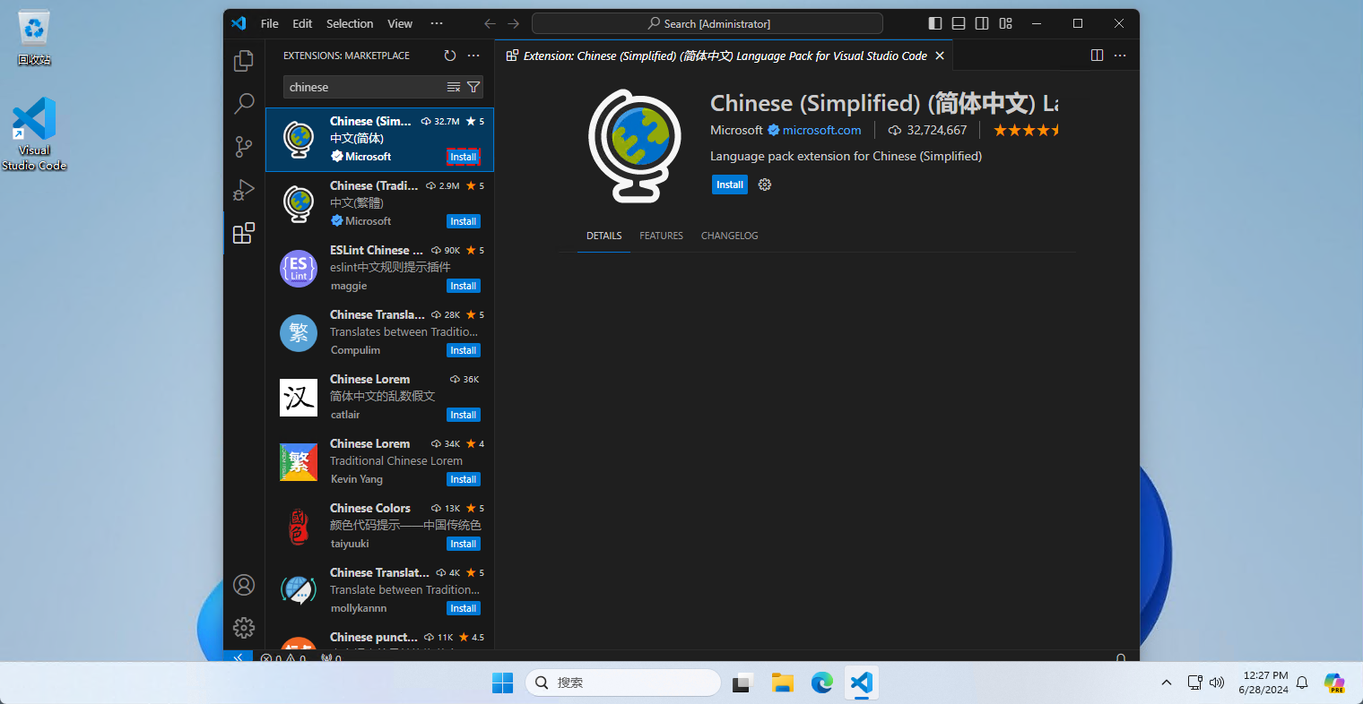Toggle the primary side bar layout button
1363x704 pixels.
(x=935, y=23)
